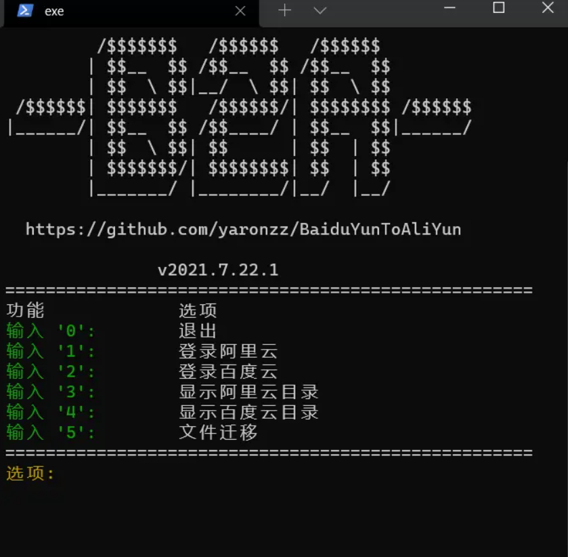
Task: Open a new terminal tab with plus button
Action: (284, 11)
